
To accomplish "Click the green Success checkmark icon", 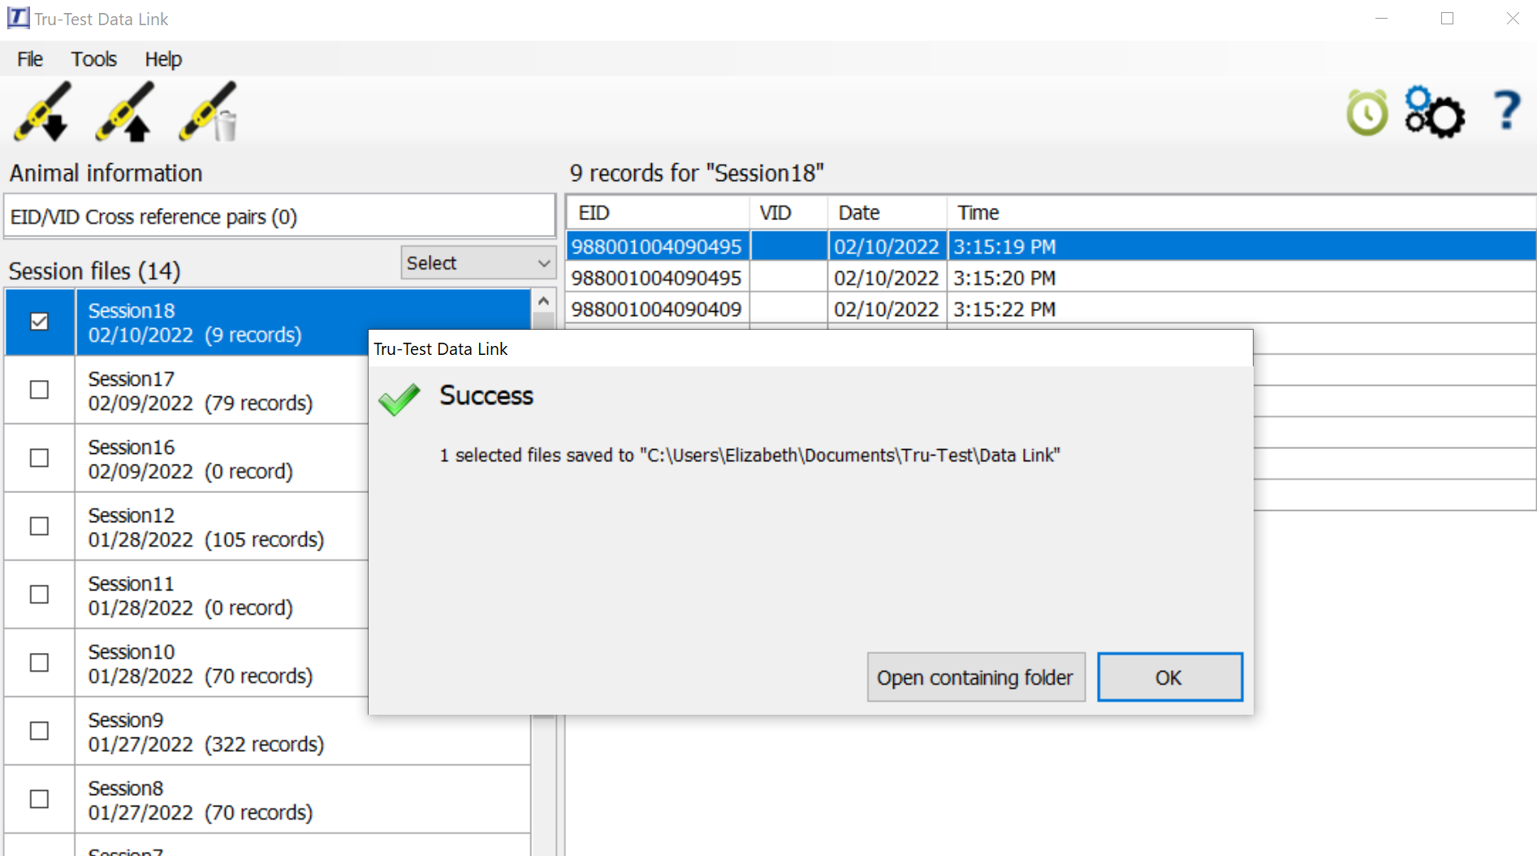I will click(x=399, y=399).
